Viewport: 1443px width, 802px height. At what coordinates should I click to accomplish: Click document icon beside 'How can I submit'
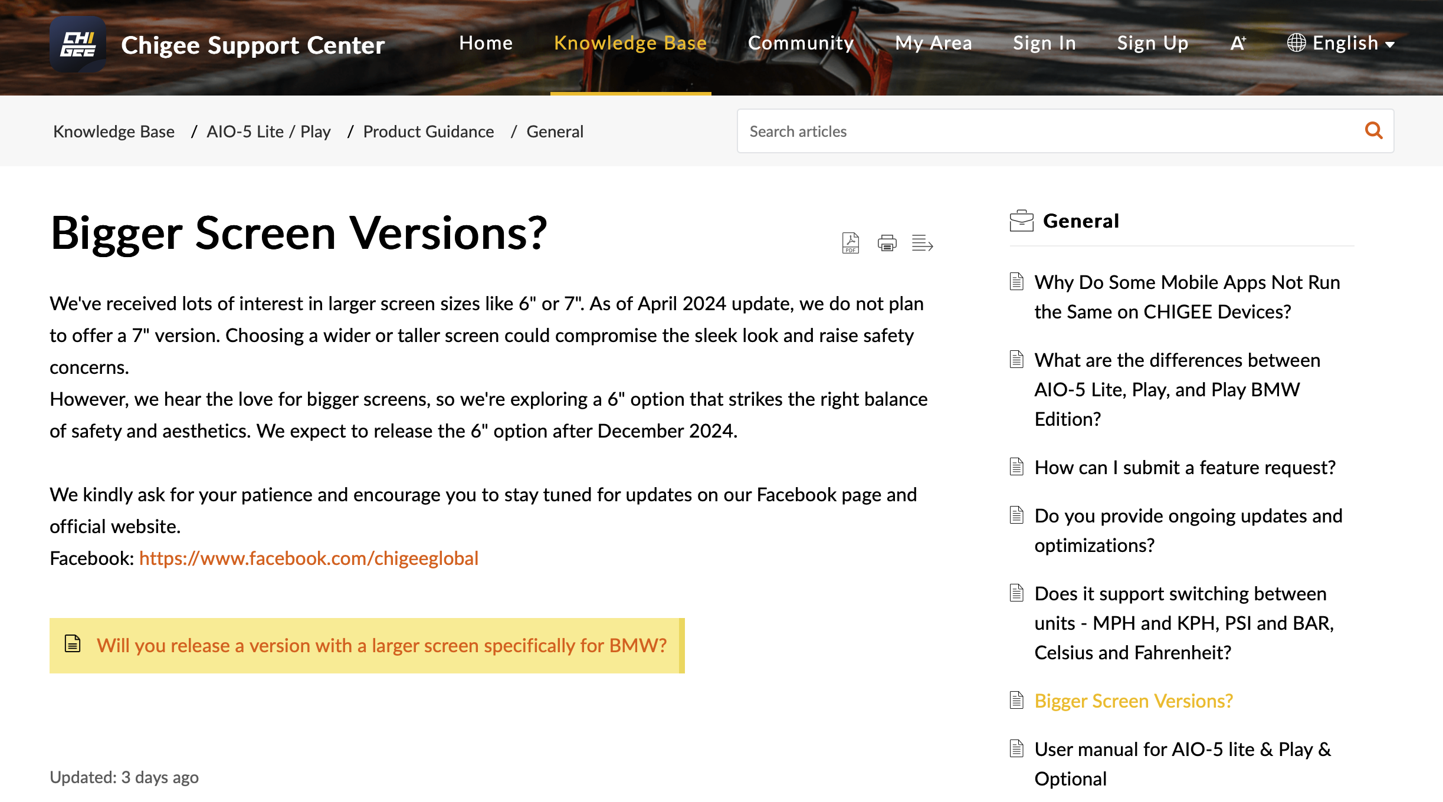pos(1016,466)
